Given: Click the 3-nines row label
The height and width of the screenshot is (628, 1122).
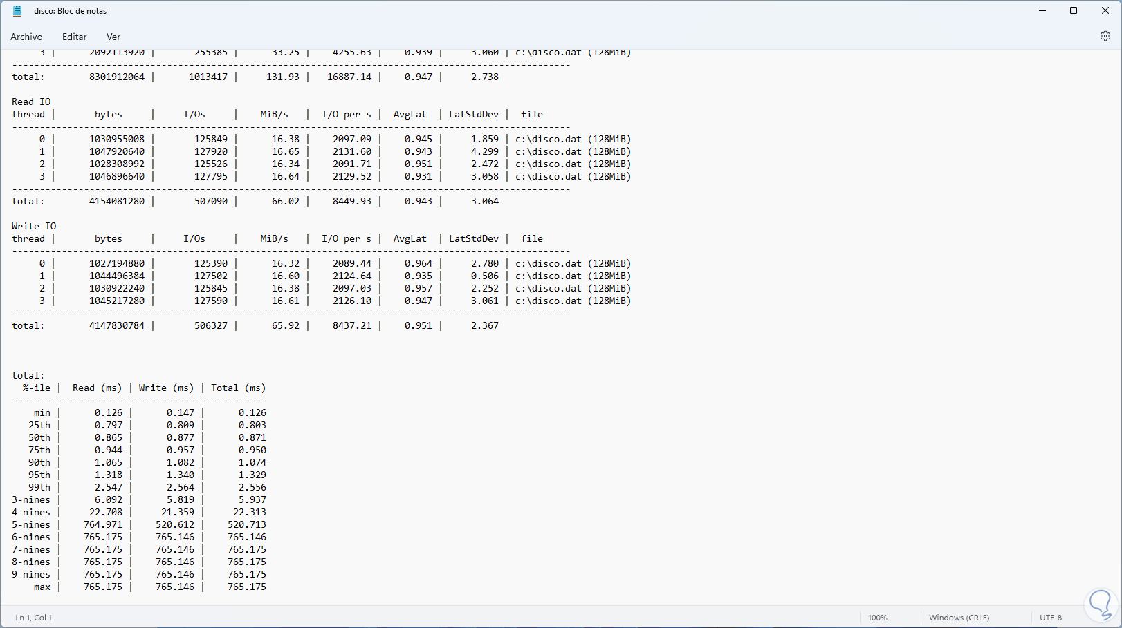Looking at the screenshot, I should (31, 499).
